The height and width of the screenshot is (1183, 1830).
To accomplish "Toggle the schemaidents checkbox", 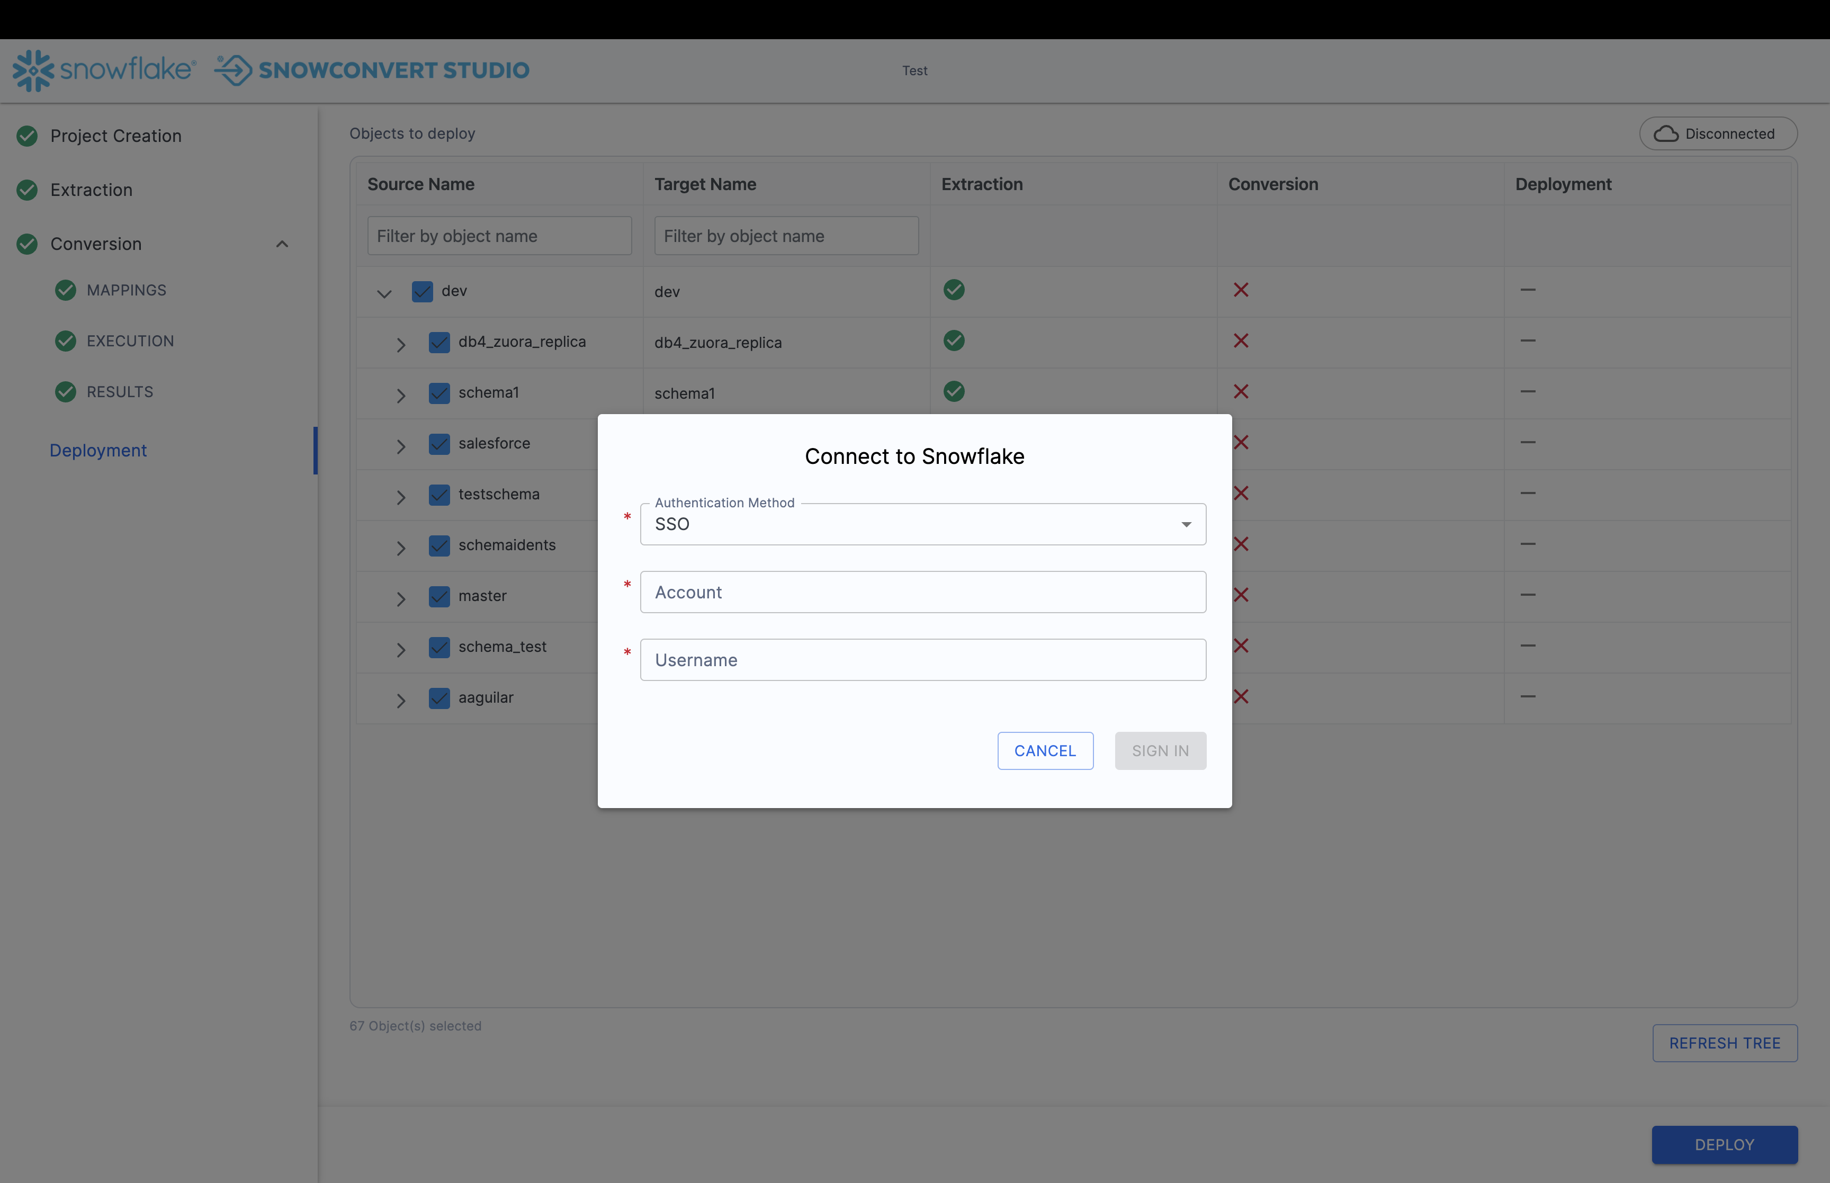I will click(439, 545).
